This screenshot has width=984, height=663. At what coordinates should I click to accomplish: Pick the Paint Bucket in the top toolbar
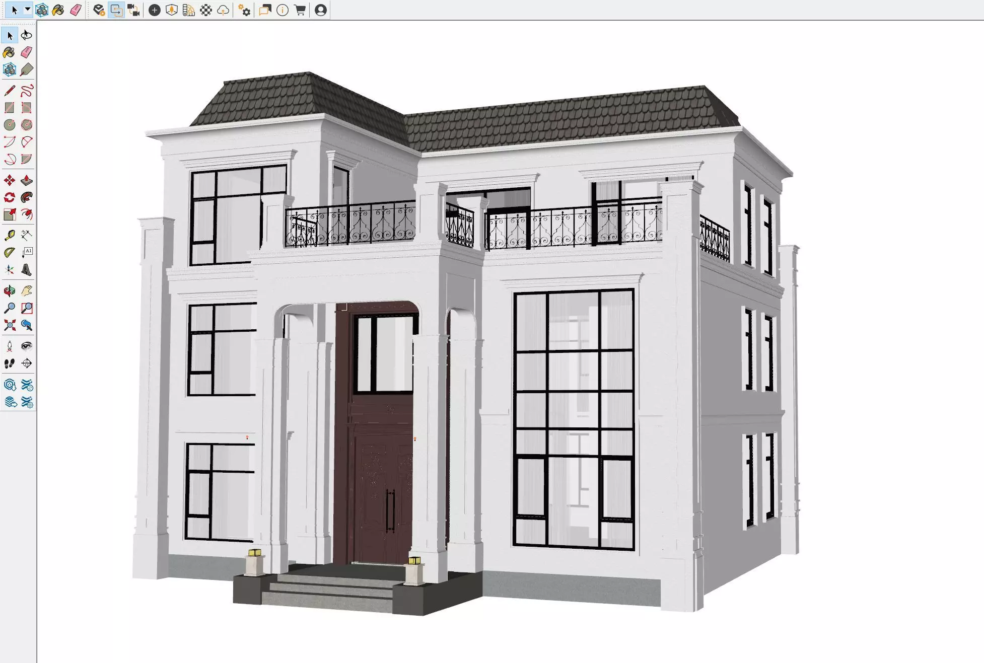pos(58,10)
